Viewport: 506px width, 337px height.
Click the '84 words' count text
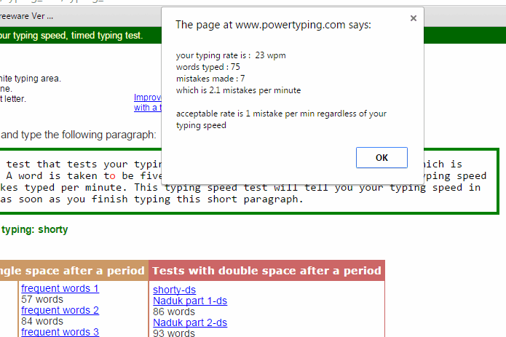click(42, 321)
